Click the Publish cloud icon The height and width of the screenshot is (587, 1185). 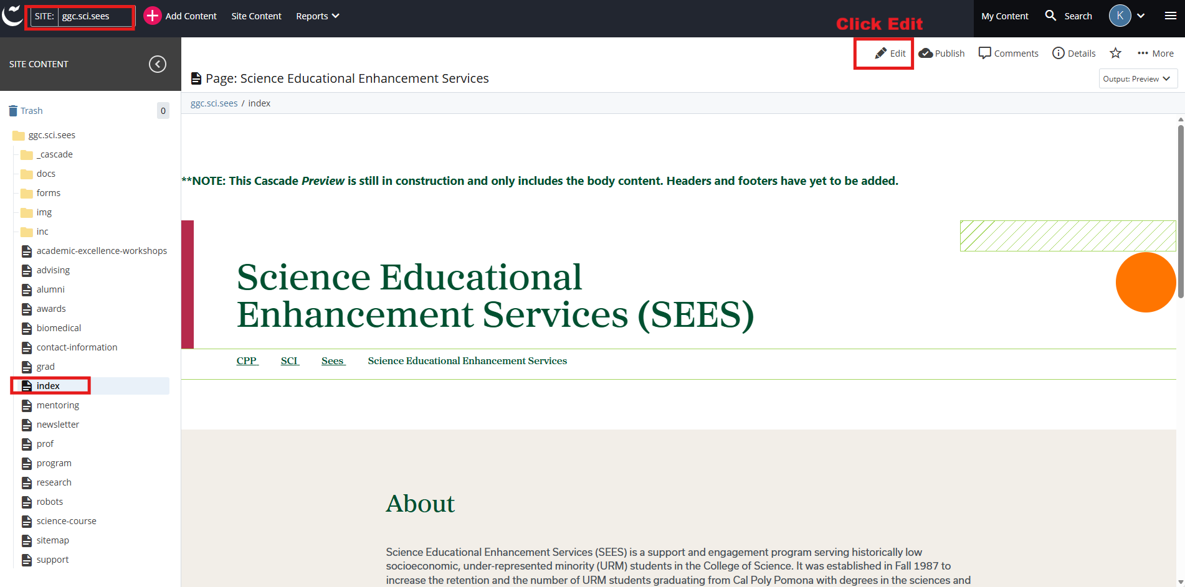pyautogui.click(x=926, y=54)
